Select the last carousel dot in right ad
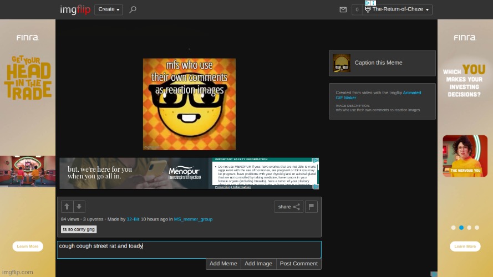 pos(476,227)
